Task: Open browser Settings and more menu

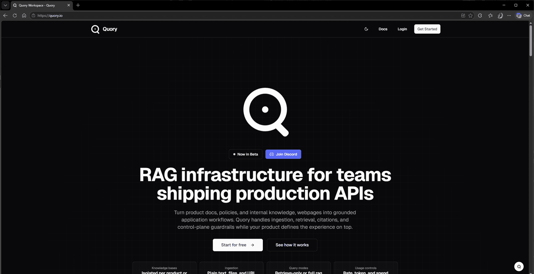Action: click(509, 16)
